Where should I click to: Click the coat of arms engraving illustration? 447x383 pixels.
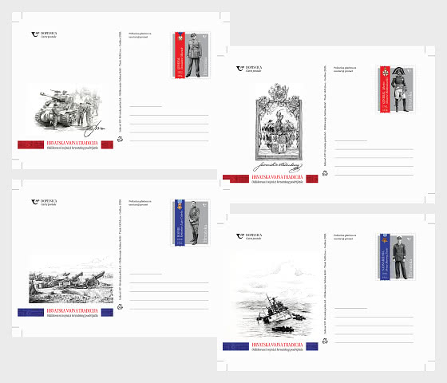(x=279, y=122)
